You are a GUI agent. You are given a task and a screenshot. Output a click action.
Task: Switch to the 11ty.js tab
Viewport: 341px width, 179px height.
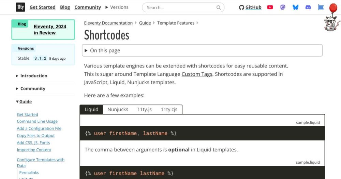pos(144,109)
